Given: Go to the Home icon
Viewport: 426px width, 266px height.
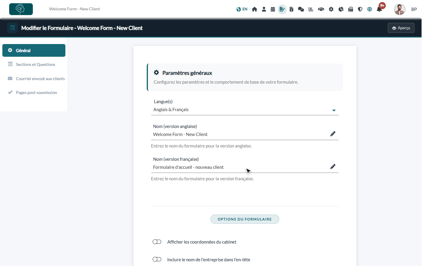Looking at the screenshot, I should coord(254,9).
